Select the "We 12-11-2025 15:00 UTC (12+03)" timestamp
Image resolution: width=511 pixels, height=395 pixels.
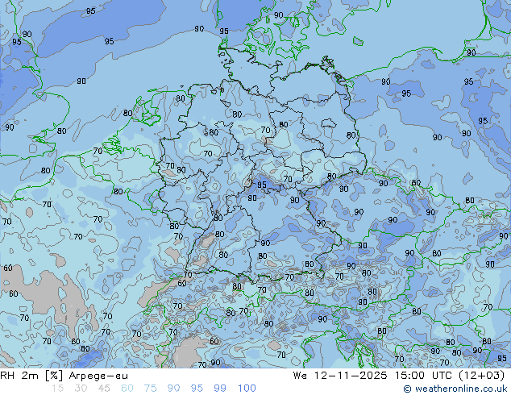coord(399,376)
